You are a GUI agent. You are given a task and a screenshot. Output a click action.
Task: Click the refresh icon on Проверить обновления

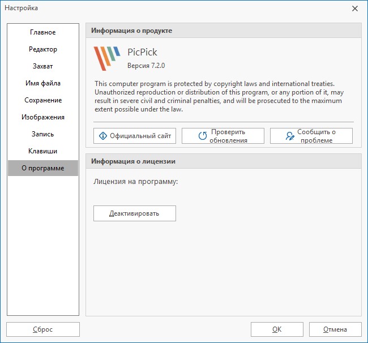click(202, 136)
